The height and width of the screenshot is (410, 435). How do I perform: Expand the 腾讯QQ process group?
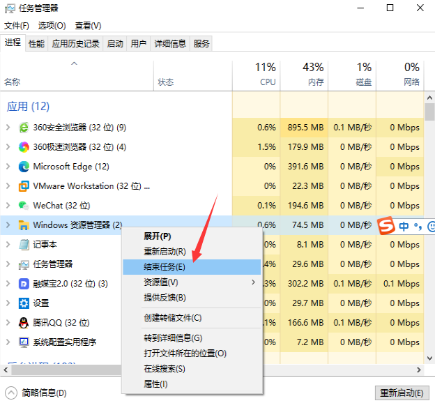point(8,323)
